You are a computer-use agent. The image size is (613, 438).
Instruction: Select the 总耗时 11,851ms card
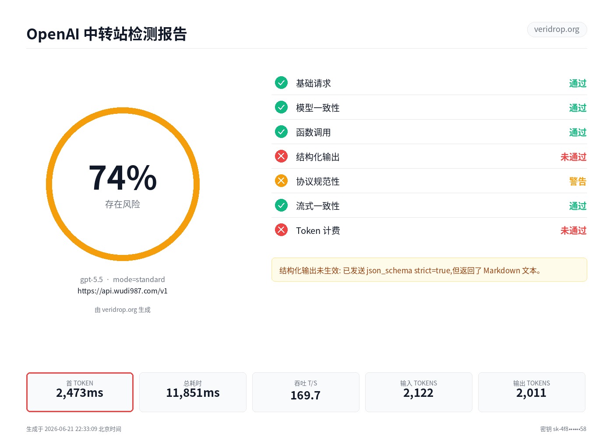click(x=193, y=392)
